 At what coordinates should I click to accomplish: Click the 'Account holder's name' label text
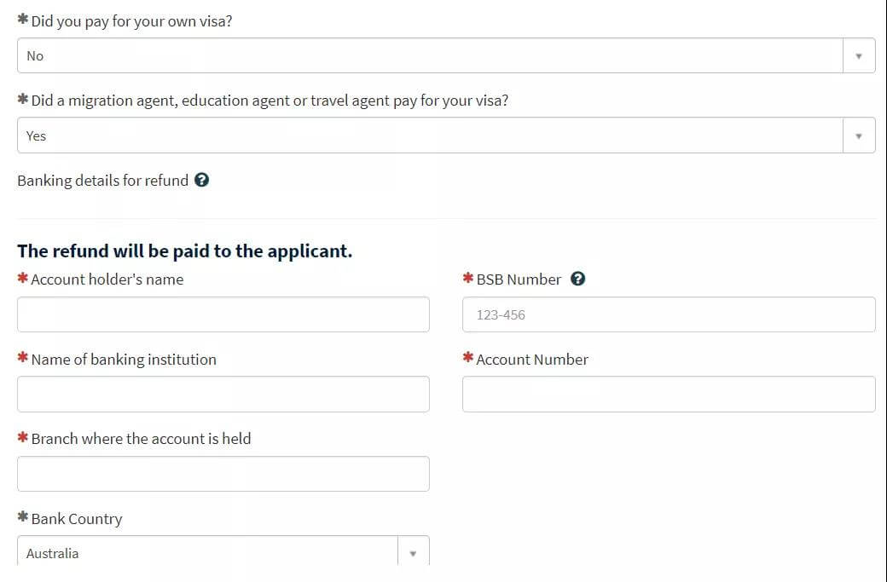point(107,279)
